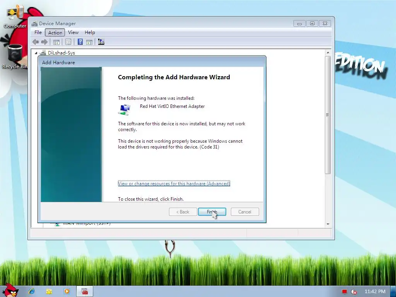Click the red flag tray icon
The height and width of the screenshot is (297, 396).
coord(345,292)
